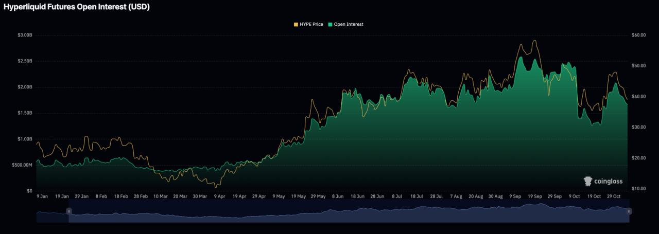
Task: Toggle the HYPE Price series label
Action: point(311,24)
